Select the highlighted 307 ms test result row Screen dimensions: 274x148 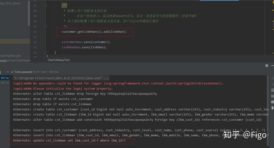[x=5, y=78]
